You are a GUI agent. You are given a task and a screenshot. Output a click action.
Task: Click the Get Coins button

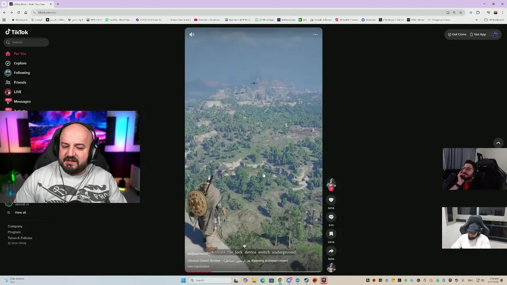(x=457, y=34)
